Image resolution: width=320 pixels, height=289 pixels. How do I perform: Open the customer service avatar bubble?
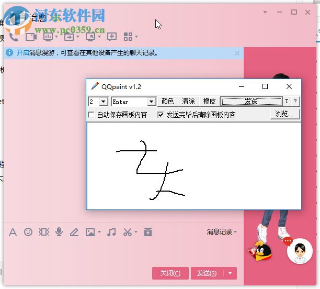(300, 251)
